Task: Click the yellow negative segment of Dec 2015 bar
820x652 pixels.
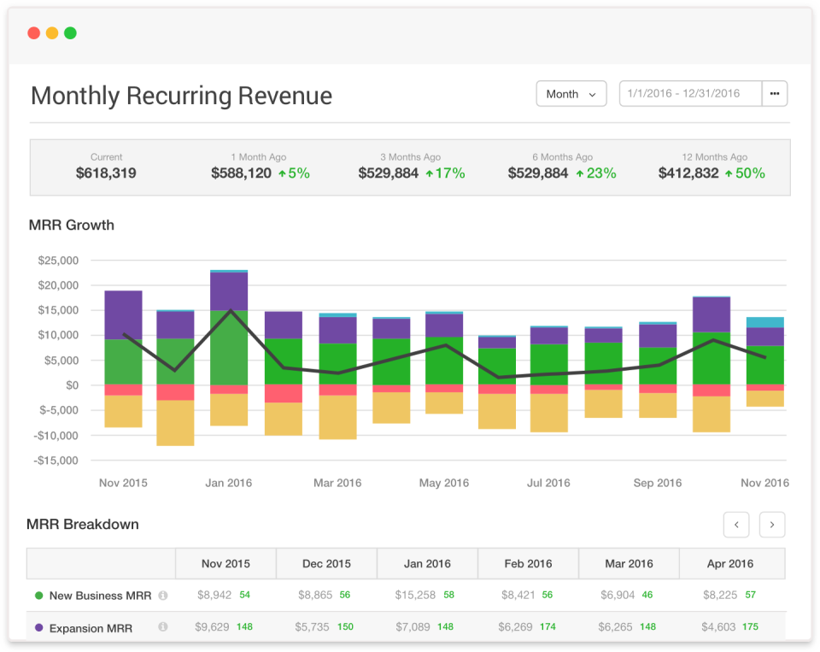Action: 176,423
